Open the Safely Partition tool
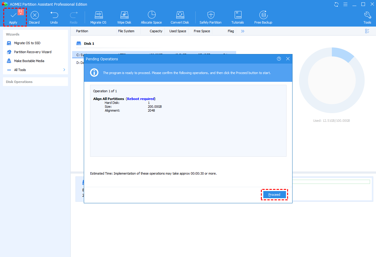 click(211, 17)
